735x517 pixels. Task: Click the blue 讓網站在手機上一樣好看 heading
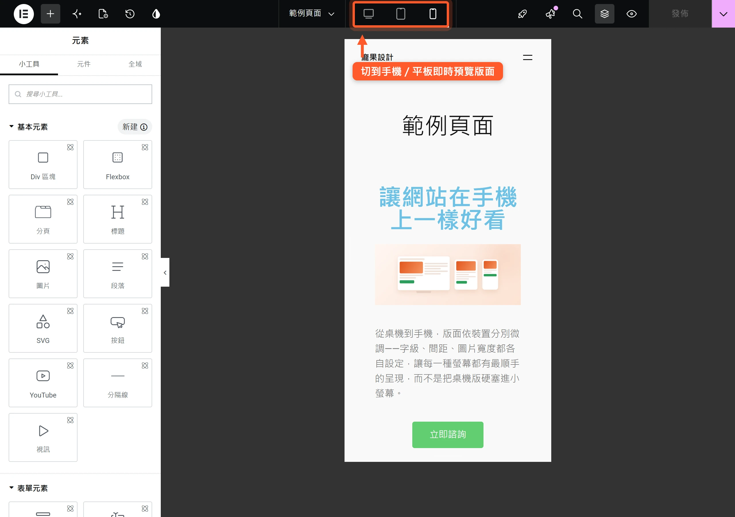(448, 208)
